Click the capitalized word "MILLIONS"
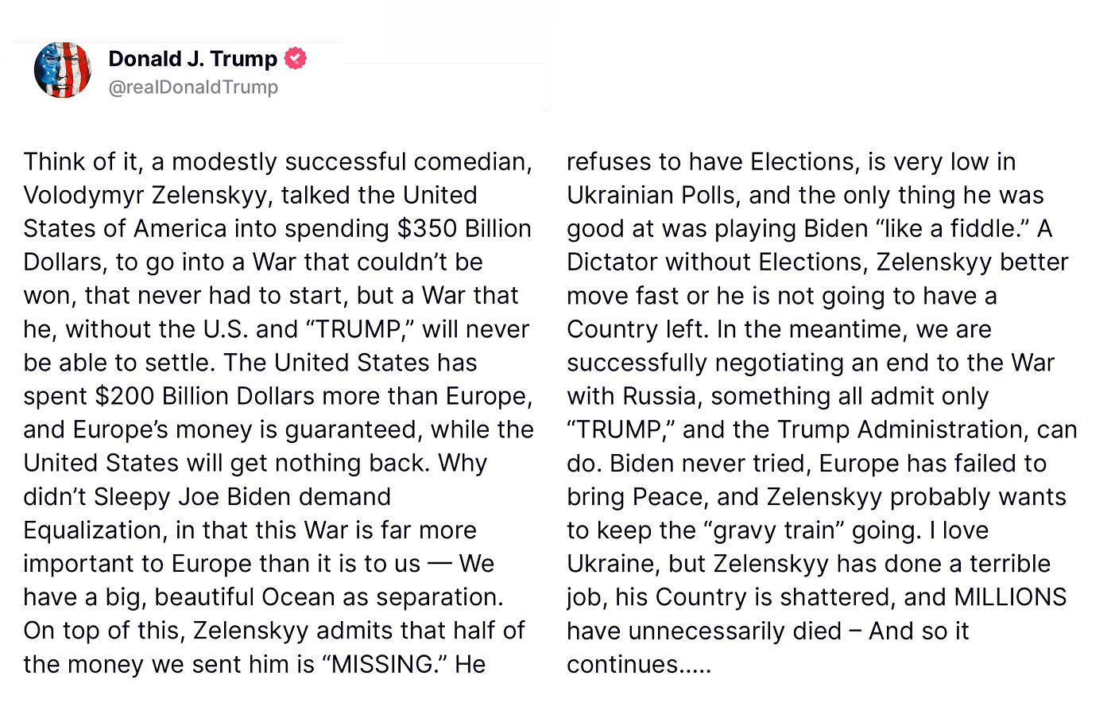Viewport: 1111px width, 703px height. [1010, 597]
